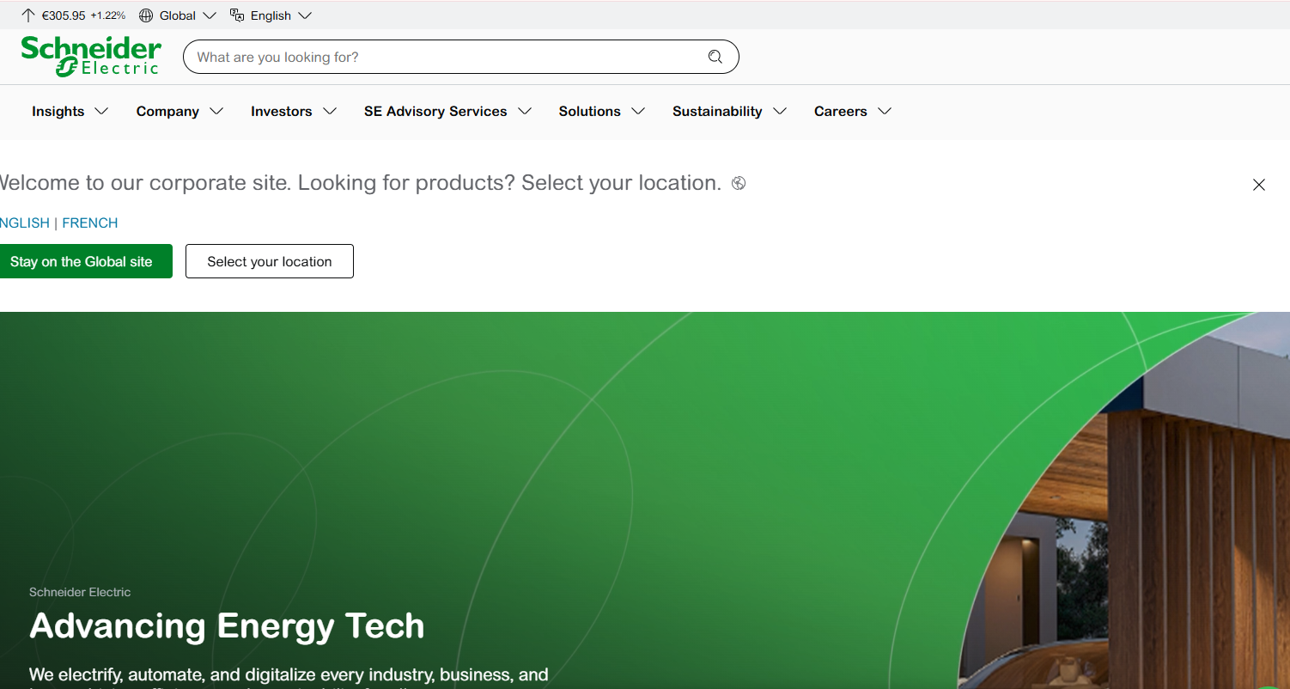Expand the Sustainability menu chevron
The height and width of the screenshot is (689, 1290).
pyautogui.click(x=780, y=112)
